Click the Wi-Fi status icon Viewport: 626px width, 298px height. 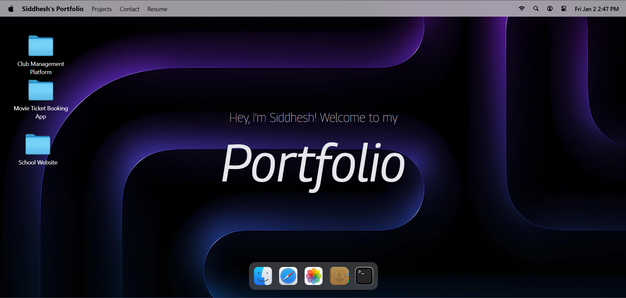tap(522, 8)
